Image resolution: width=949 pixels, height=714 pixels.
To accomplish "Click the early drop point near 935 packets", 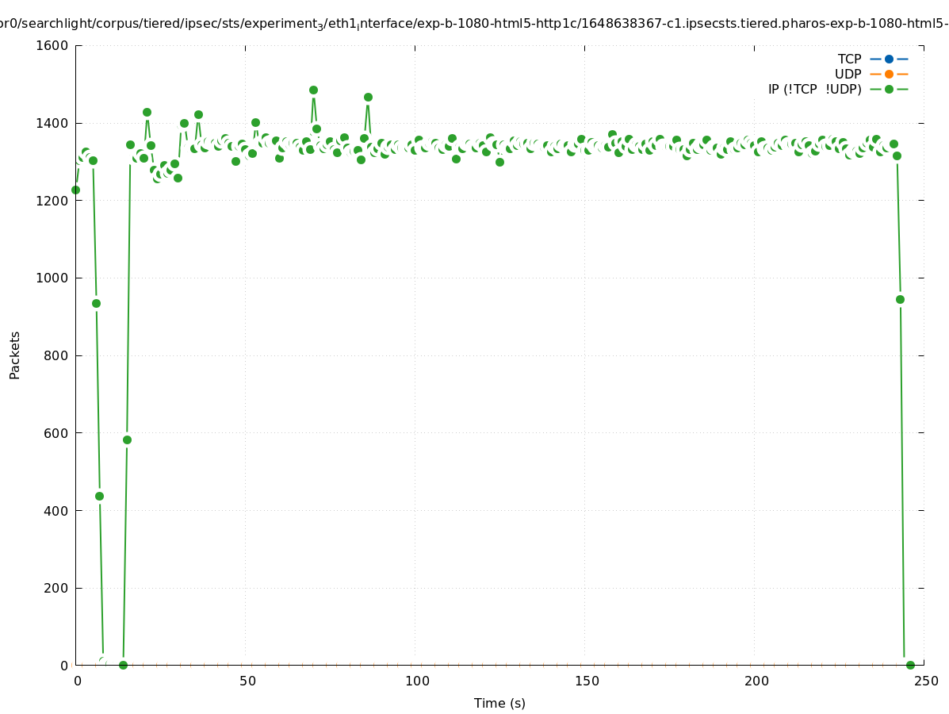I will point(96,303).
